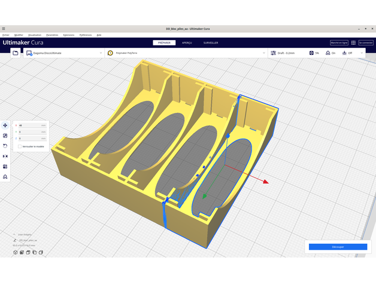Select the Support Blocker tool
This screenshot has width=376, height=282.
(5, 177)
